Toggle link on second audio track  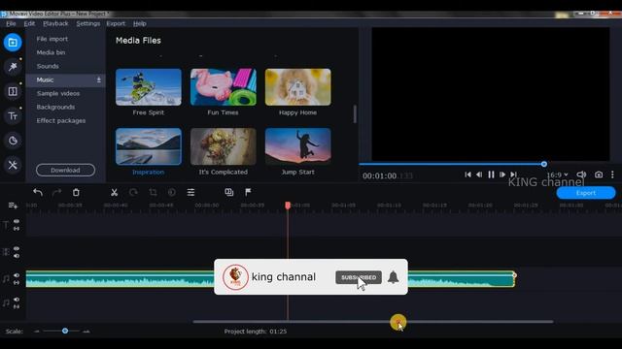pyautogui.click(x=17, y=306)
